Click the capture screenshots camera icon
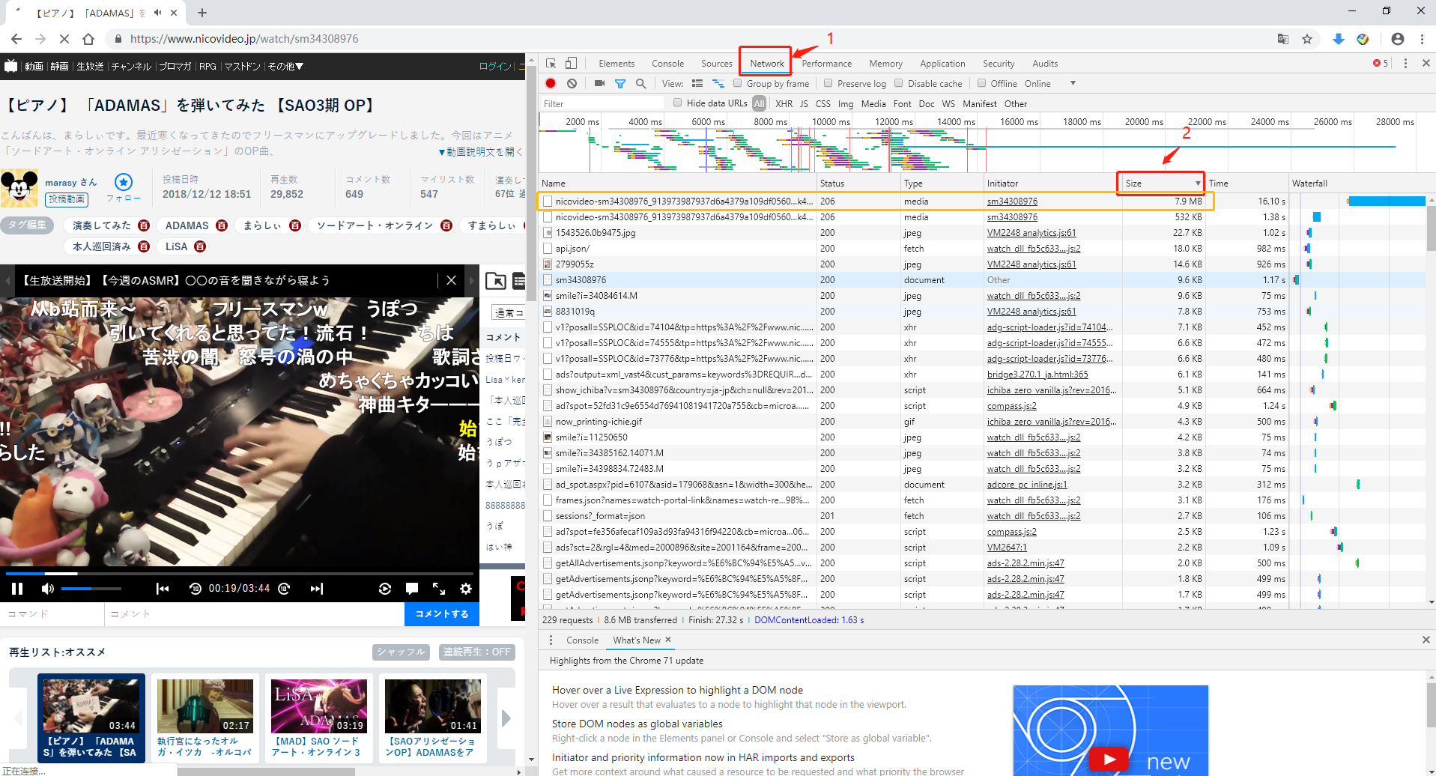Screen dimensions: 1436x776 (x=599, y=83)
